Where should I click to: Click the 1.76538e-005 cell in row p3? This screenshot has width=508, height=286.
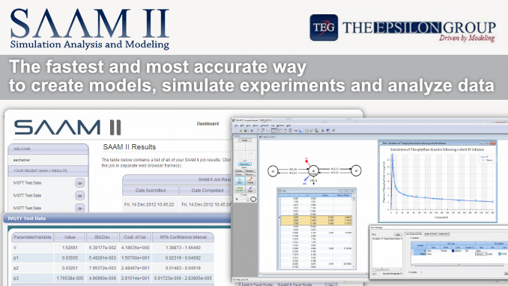click(70, 278)
